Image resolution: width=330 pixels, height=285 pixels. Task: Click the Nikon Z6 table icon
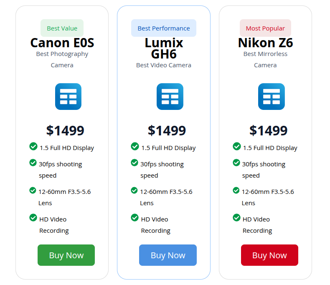[x=272, y=97]
